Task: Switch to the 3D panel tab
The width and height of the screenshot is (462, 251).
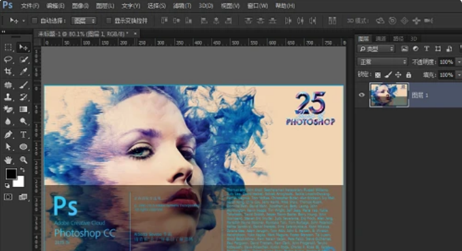Action: tap(414, 39)
